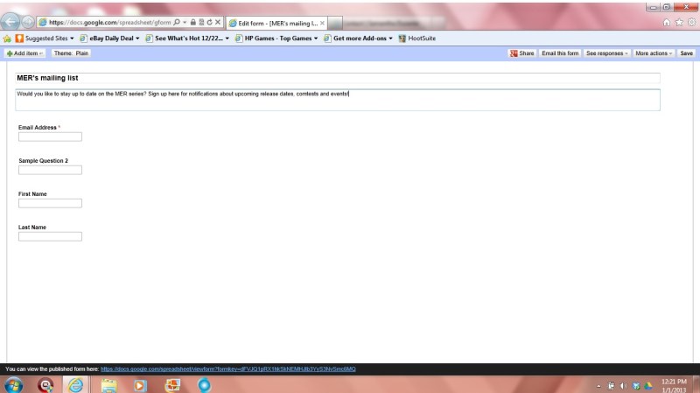The height and width of the screenshot is (393, 700).
Task: Open favorites with the star icon
Action: click(679, 22)
